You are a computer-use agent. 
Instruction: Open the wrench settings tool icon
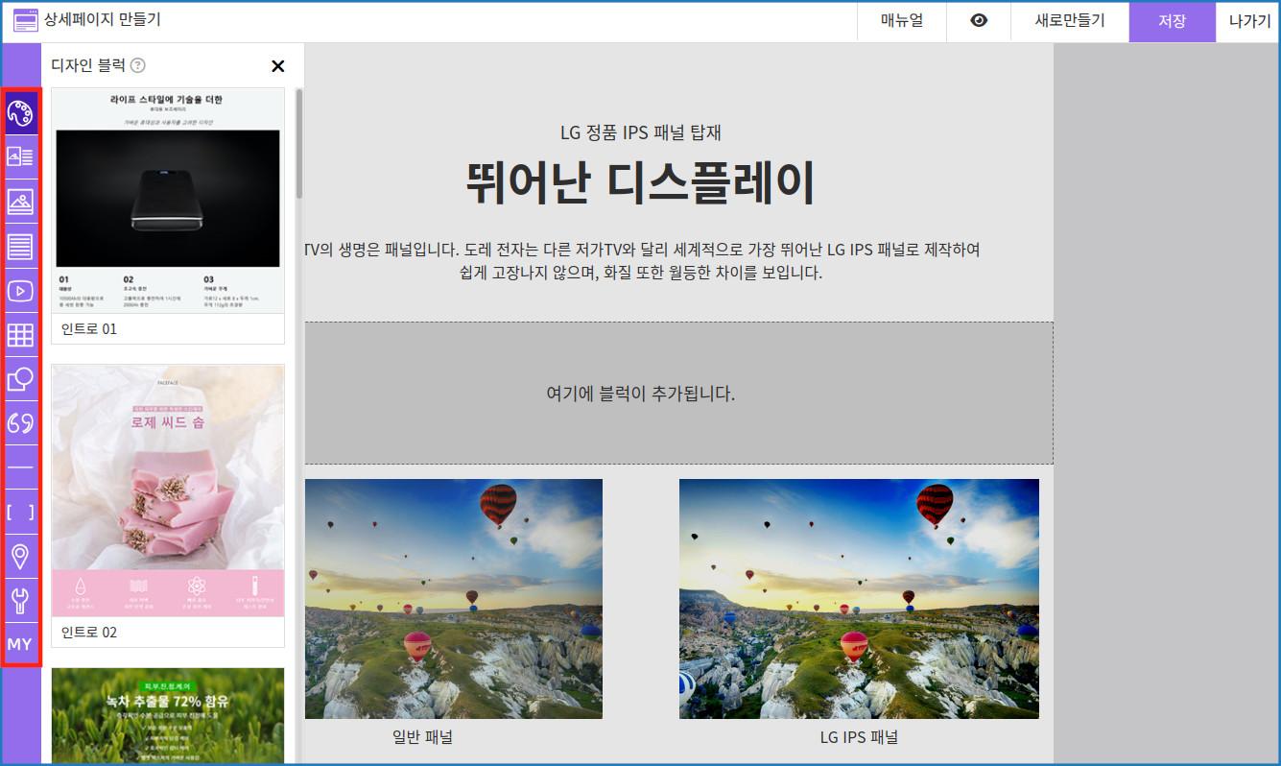pyautogui.click(x=21, y=599)
